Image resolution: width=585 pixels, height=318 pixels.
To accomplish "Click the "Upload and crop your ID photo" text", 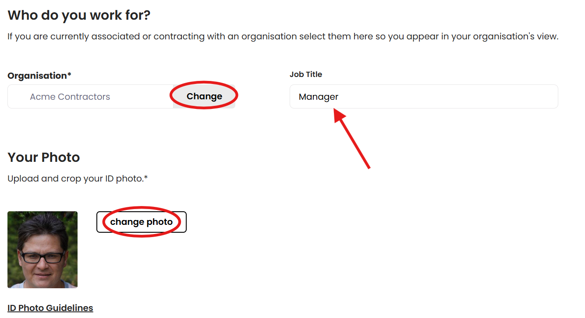I will [74, 178].
